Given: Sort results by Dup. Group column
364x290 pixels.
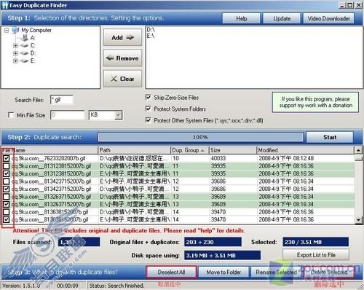Looking at the screenshot, I should 190,150.
